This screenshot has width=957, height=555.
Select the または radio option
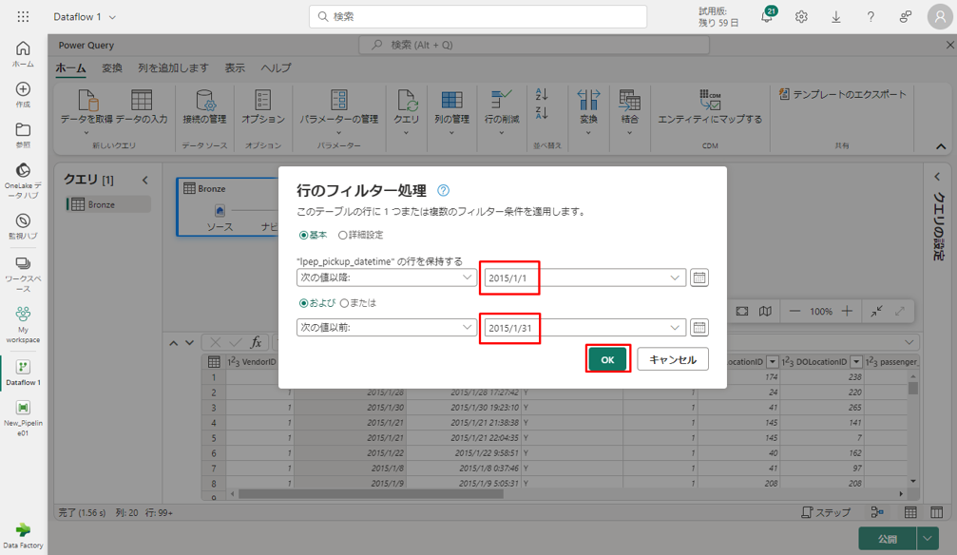pos(344,303)
